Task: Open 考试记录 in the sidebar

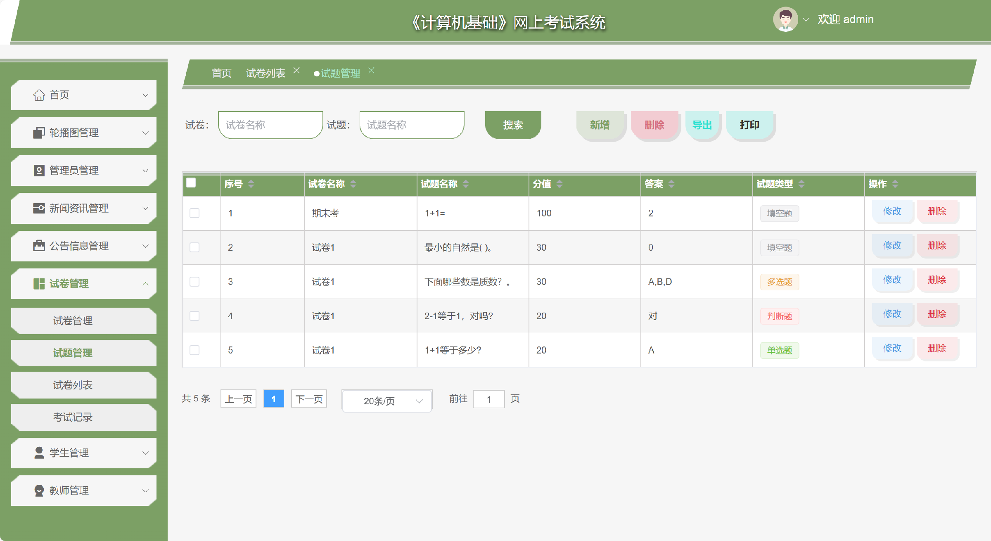Action: click(73, 417)
